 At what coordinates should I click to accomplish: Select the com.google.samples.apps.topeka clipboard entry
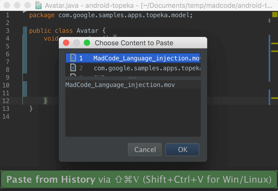point(133,68)
